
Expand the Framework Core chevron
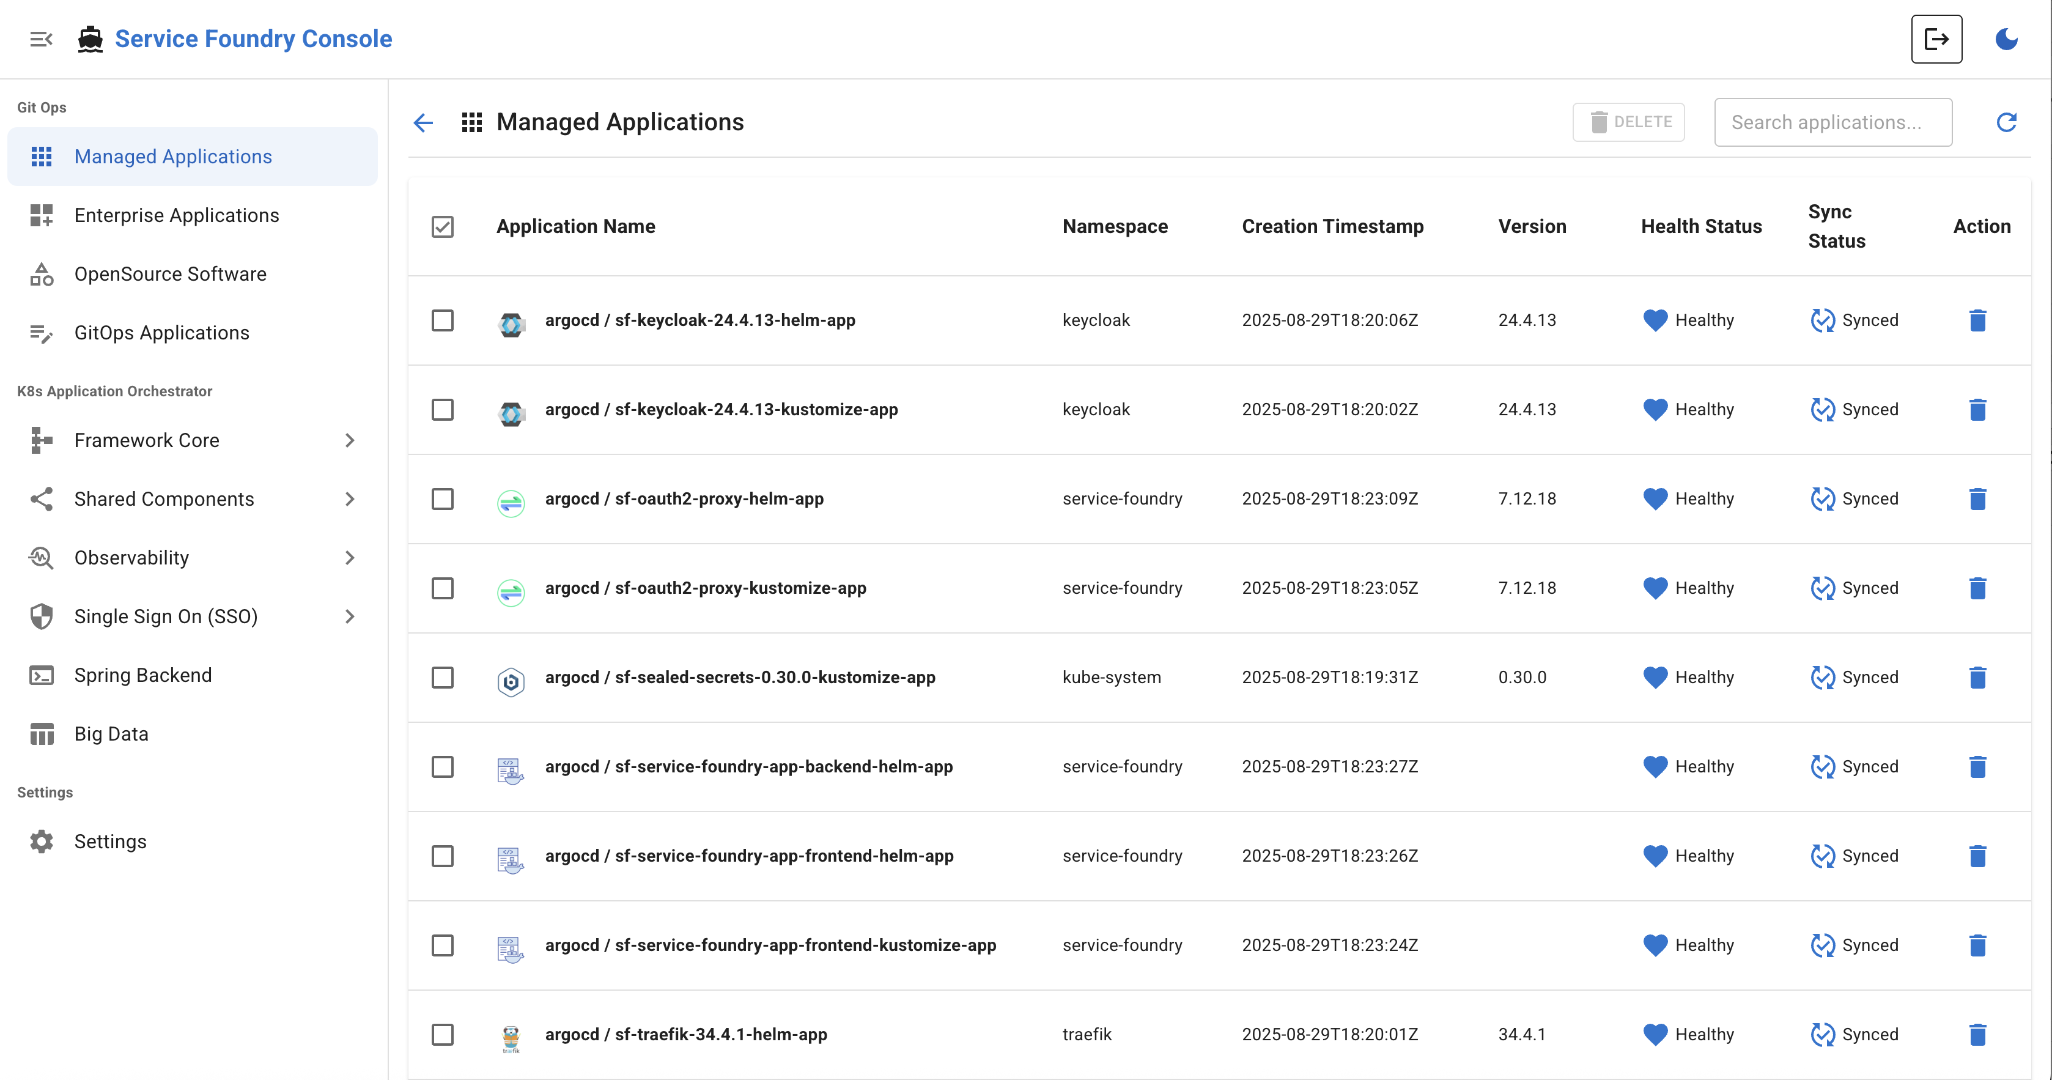point(349,440)
